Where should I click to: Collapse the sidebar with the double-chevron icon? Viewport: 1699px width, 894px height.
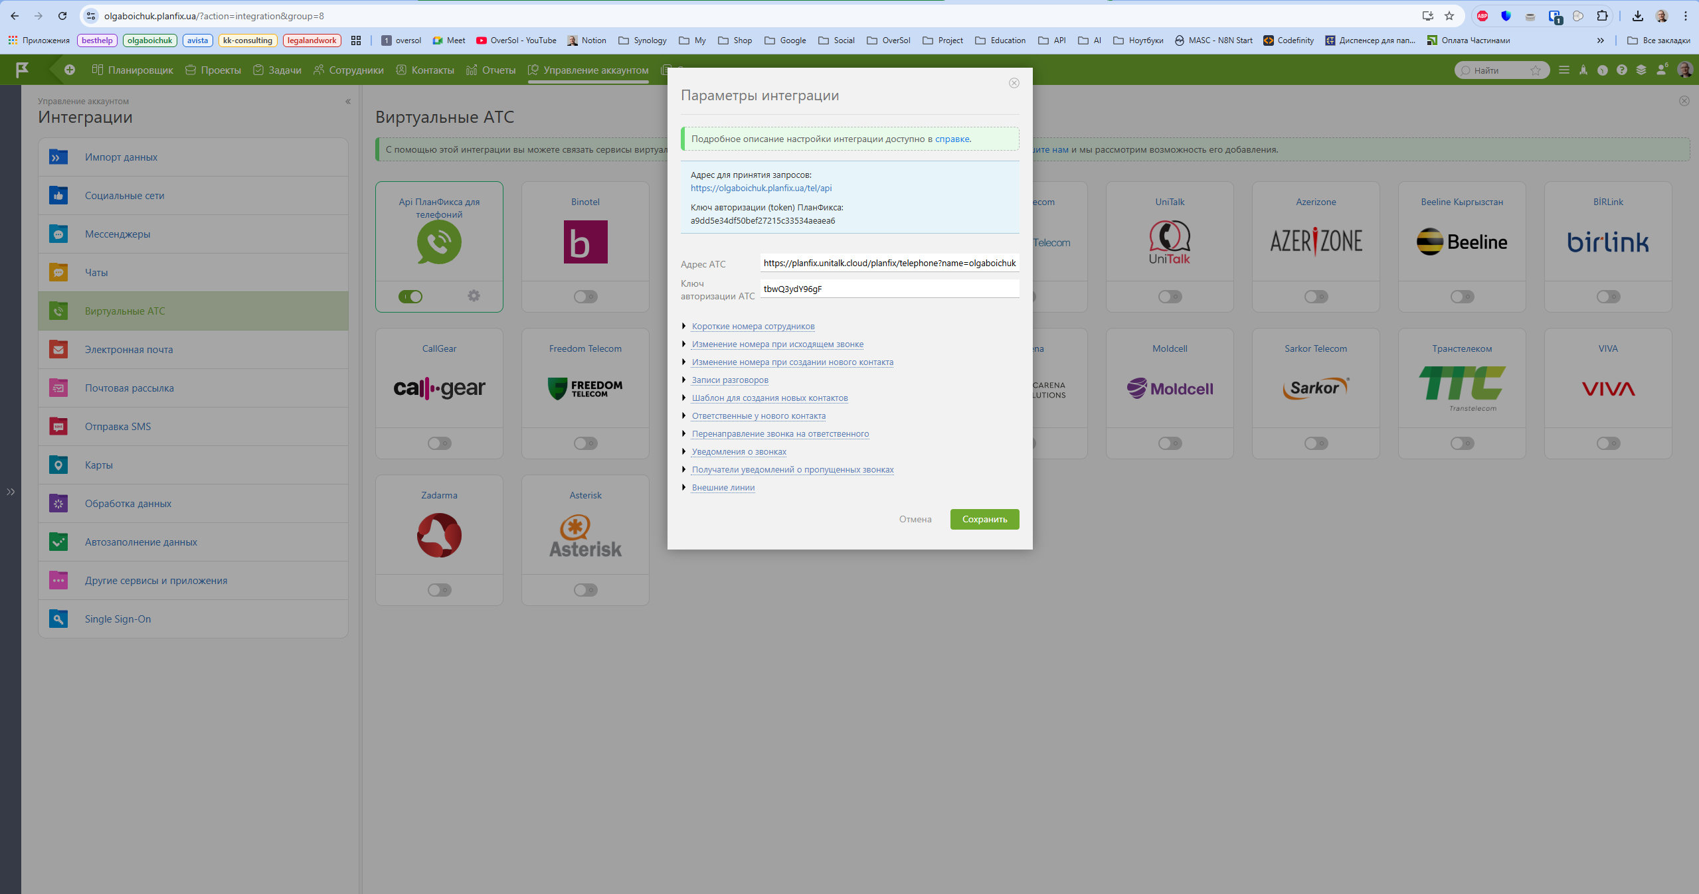click(x=347, y=102)
